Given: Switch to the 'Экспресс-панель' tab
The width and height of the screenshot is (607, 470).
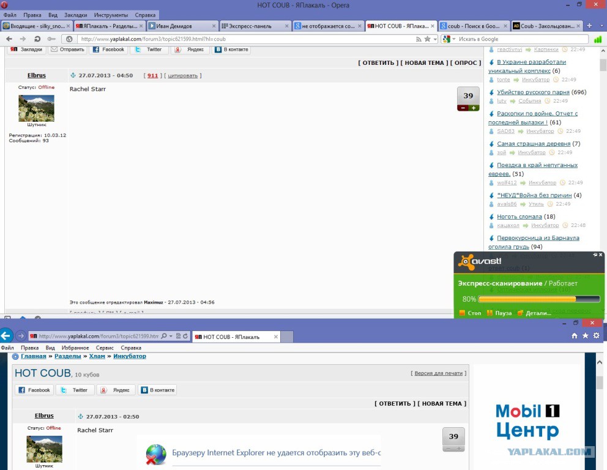Looking at the screenshot, I should click(x=255, y=26).
